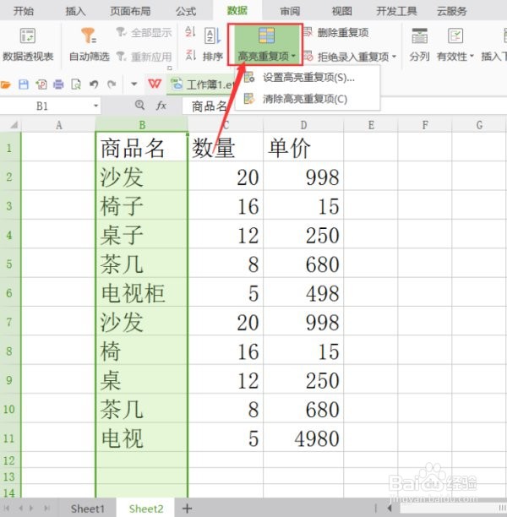The height and width of the screenshot is (517, 507).
Task: Enable 自动筛选 auto filter
Action: tap(89, 45)
